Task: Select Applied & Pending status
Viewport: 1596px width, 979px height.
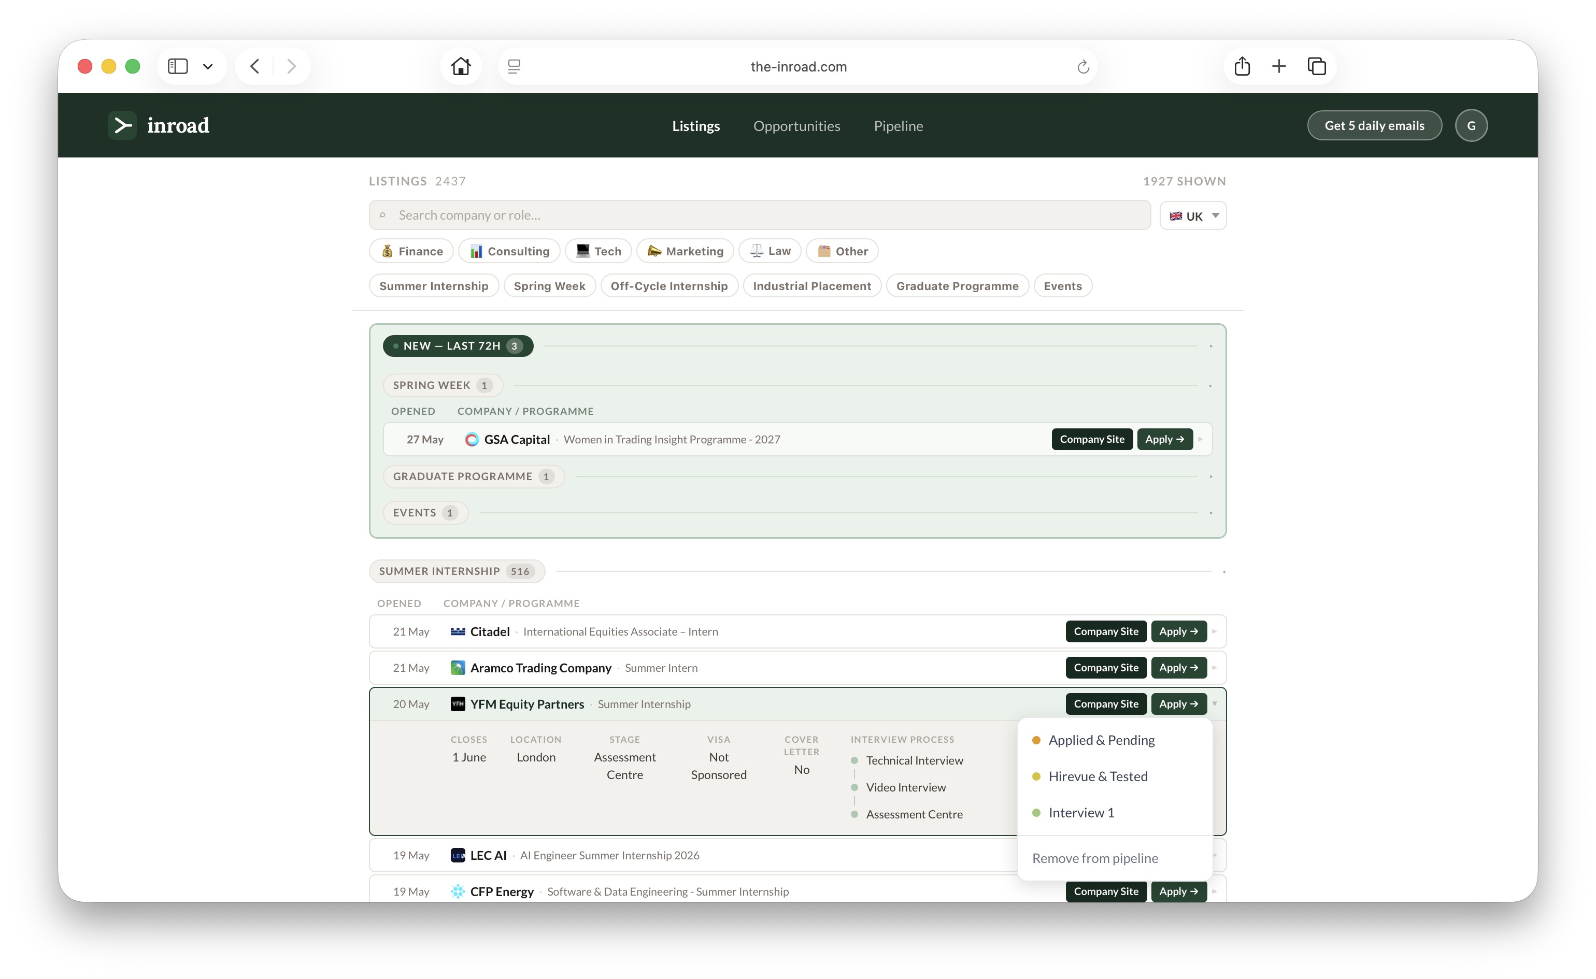Action: (x=1114, y=740)
